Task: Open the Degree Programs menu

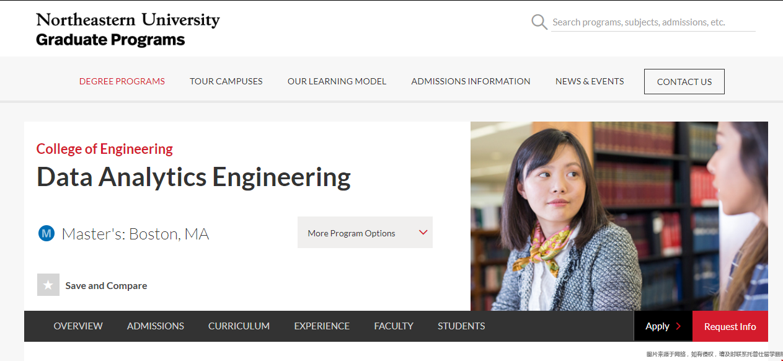Action: click(x=122, y=81)
